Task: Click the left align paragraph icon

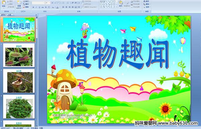Action: tap(63, 7)
